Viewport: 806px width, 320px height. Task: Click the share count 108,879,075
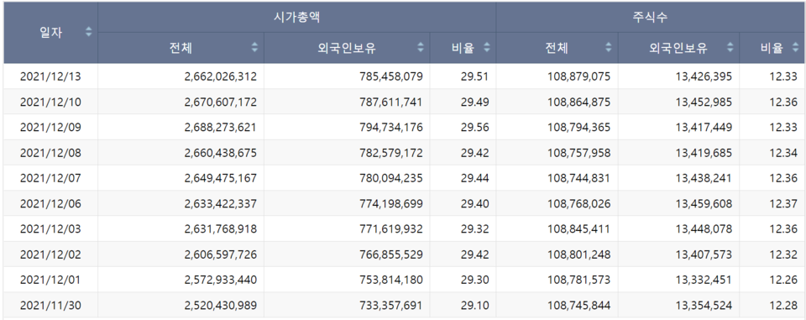[x=578, y=76]
